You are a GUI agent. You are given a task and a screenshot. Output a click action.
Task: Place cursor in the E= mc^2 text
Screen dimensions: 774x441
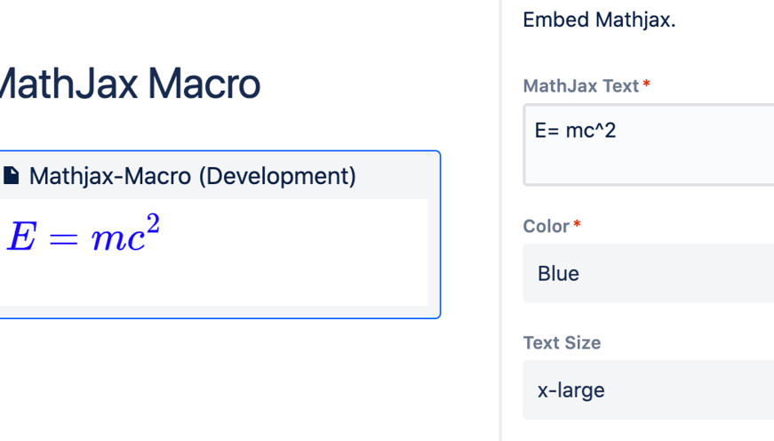(576, 131)
